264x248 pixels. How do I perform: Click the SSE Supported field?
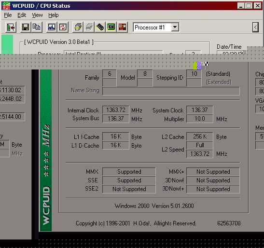(129, 180)
